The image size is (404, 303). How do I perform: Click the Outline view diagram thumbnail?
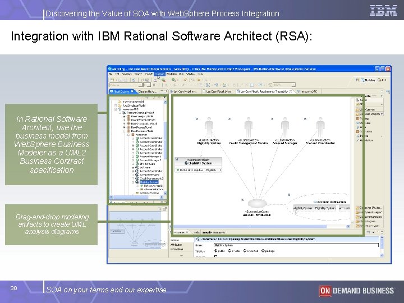[135, 230]
